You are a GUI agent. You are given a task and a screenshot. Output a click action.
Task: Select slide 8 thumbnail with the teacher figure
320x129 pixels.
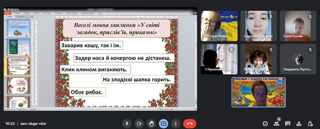[18, 85]
